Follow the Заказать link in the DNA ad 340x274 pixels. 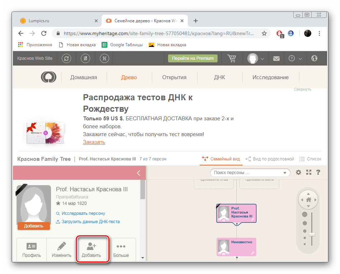[x=94, y=142]
